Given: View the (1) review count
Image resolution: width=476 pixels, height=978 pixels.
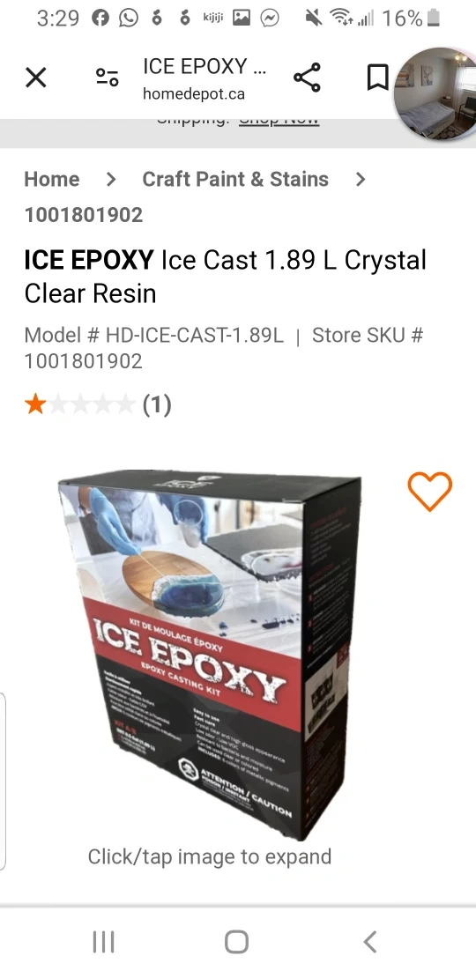Looking at the screenshot, I should [157, 404].
